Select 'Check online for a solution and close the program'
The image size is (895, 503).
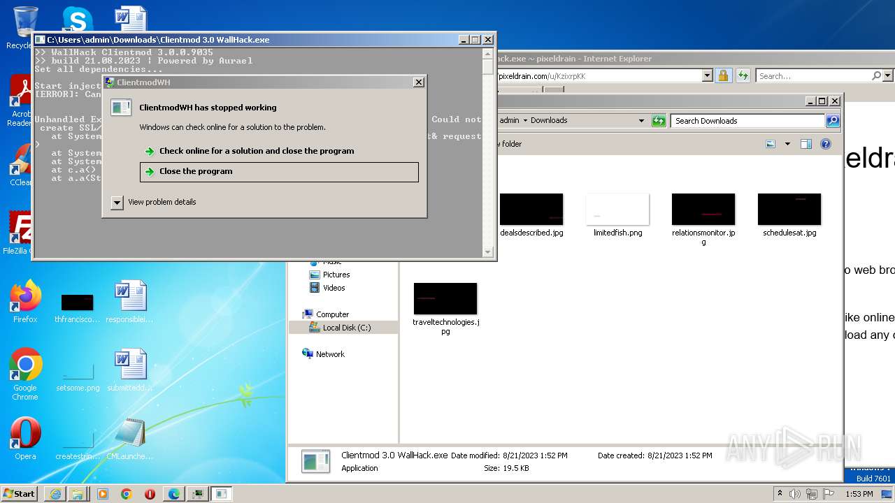click(x=257, y=151)
